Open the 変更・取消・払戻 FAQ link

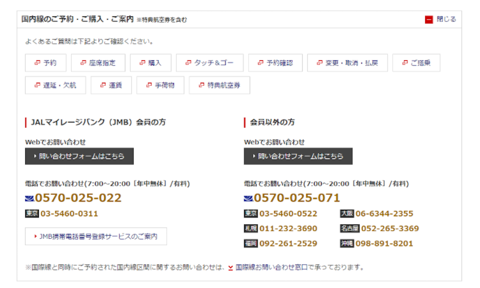[x=347, y=63]
